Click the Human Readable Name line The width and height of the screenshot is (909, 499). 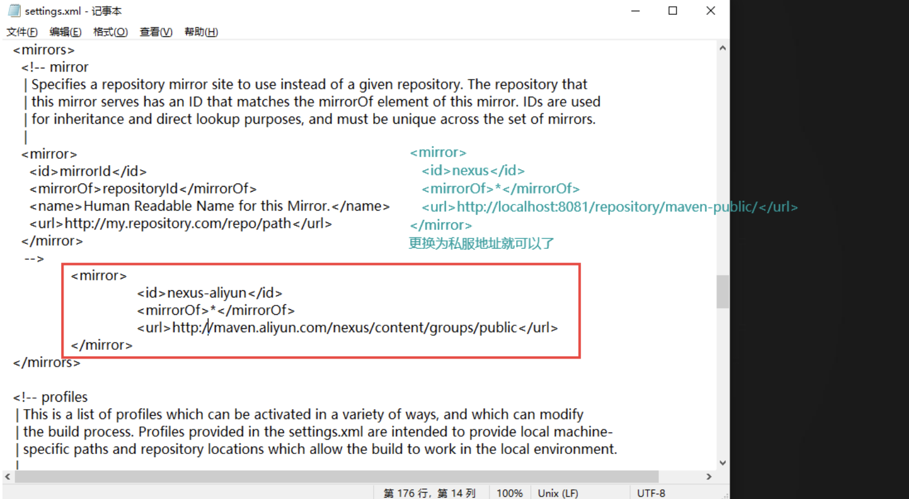tap(209, 206)
